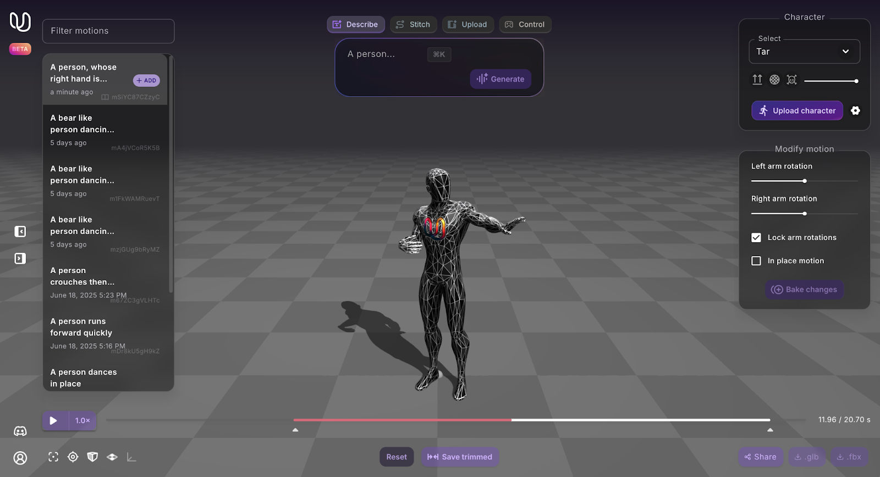Click the timeline playback track
880x477 pixels.
click(457, 420)
